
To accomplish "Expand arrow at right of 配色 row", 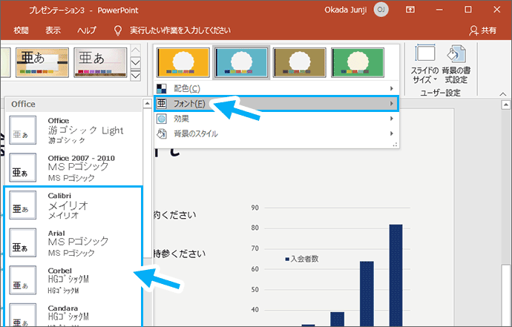I will tap(391, 88).
